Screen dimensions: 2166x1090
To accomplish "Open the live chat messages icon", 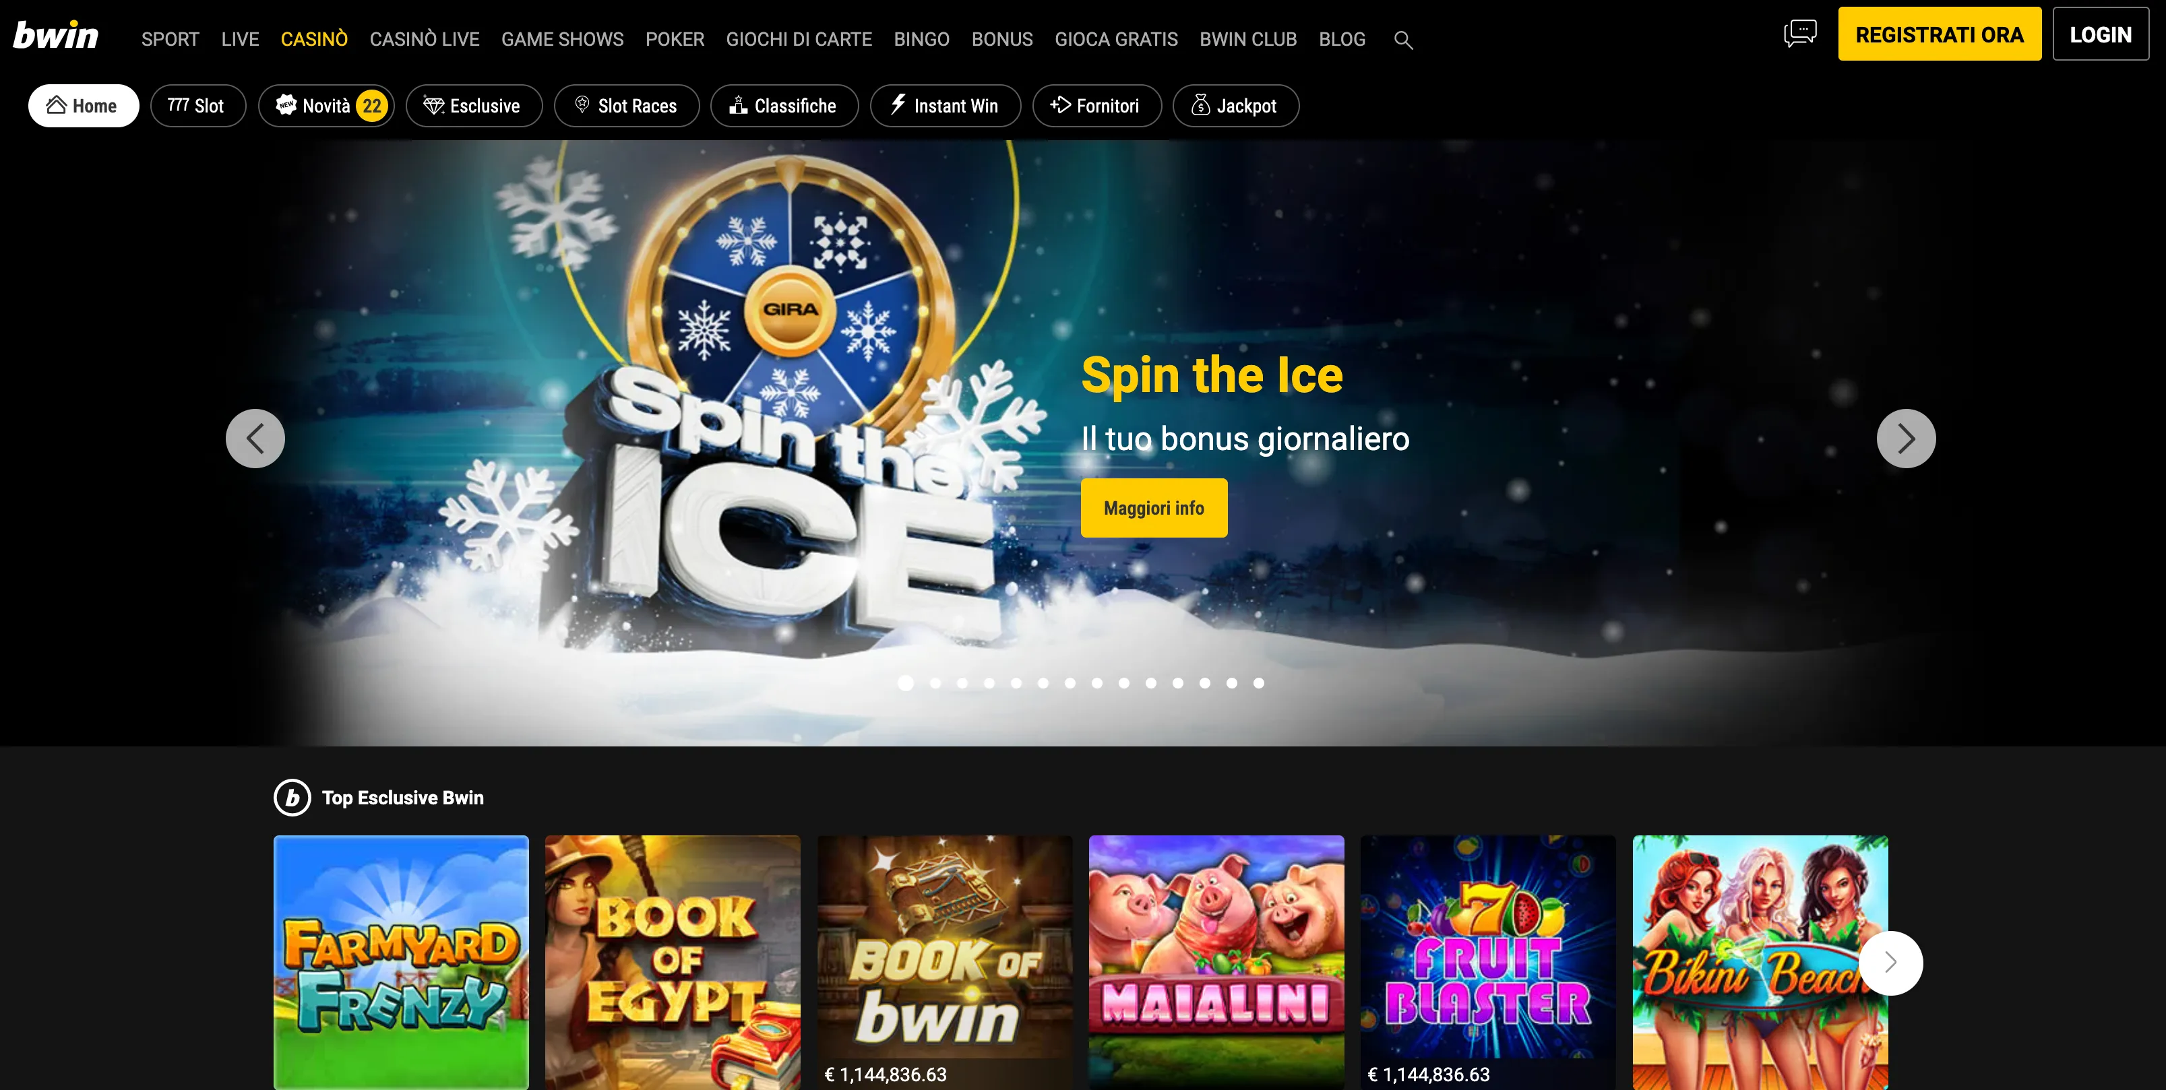I will tap(1800, 34).
